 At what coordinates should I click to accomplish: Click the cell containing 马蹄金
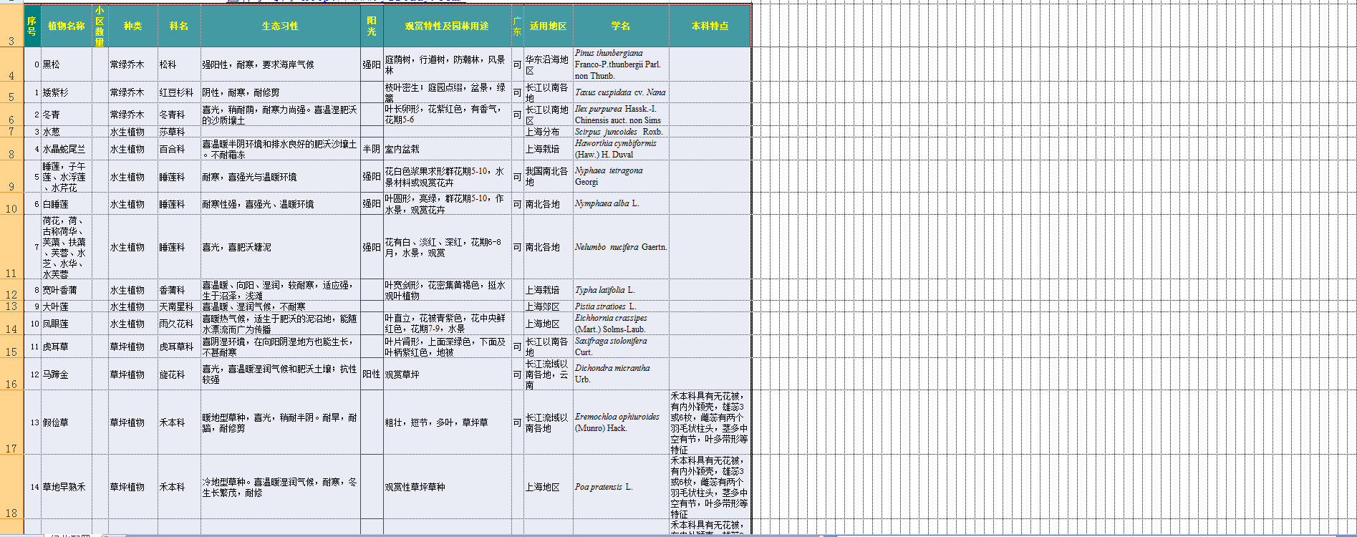(x=67, y=374)
